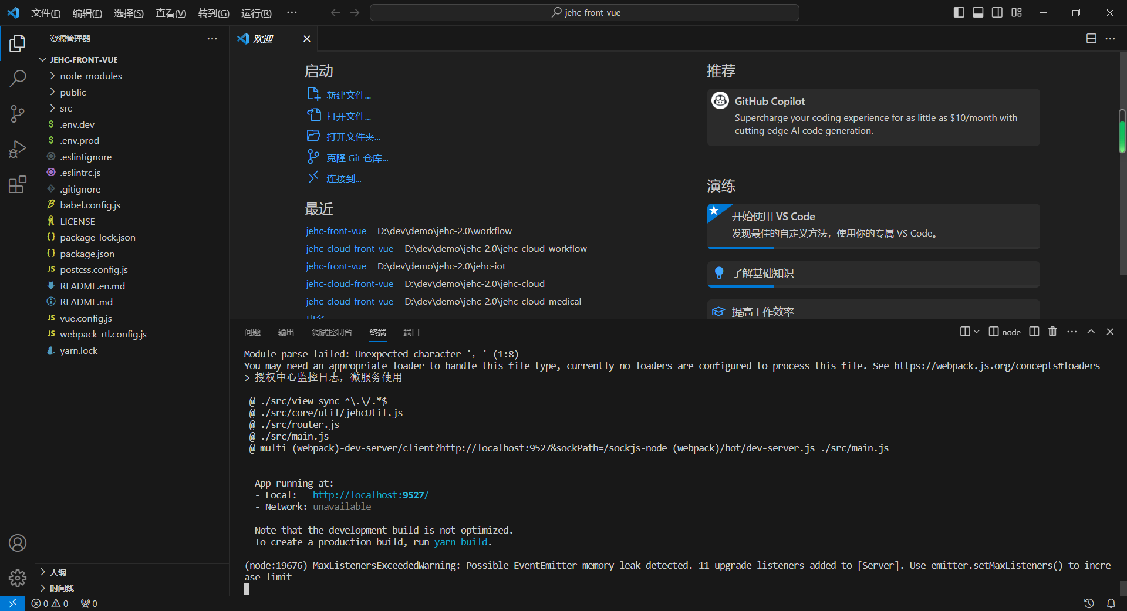Split the node terminal
The height and width of the screenshot is (611, 1127).
1034,332
